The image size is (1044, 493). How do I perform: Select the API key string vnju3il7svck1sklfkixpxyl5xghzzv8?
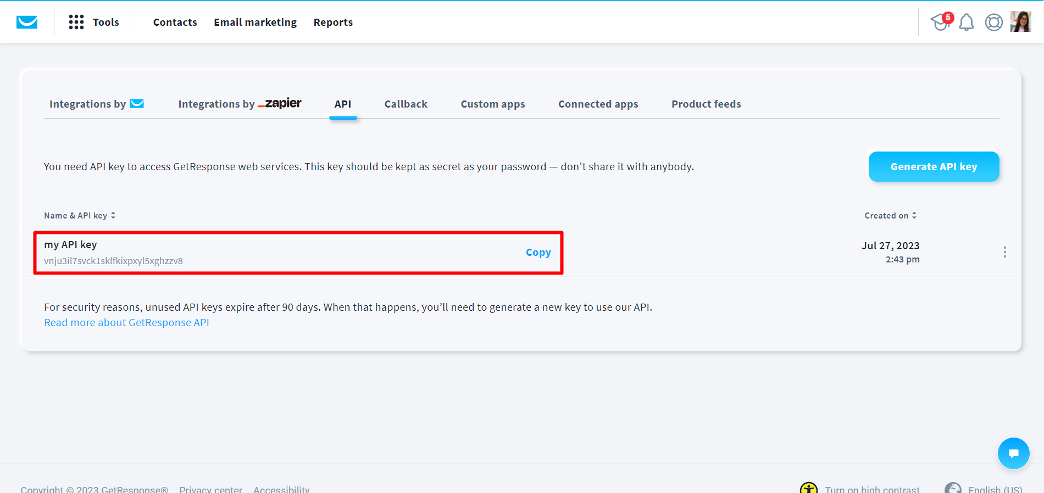[x=113, y=261]
